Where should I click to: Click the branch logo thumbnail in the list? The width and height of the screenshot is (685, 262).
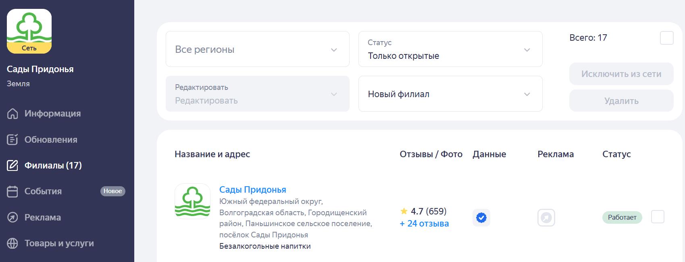pyautogui.click(x=192, y=201)
